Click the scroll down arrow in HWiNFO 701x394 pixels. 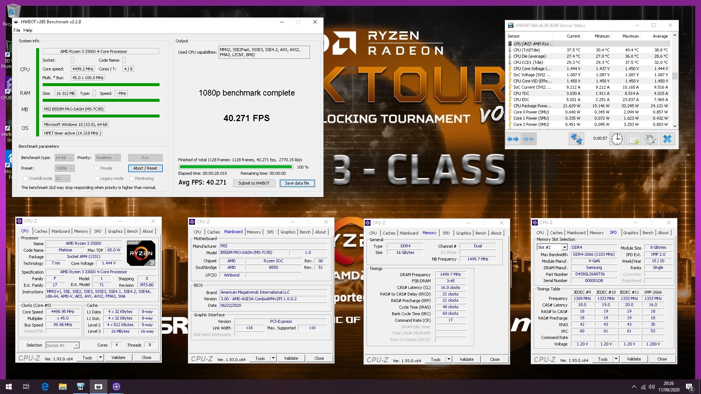coord(675,126)
